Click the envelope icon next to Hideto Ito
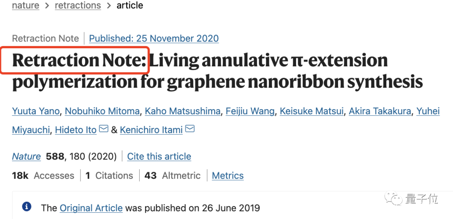Viewport: 453px width, 219px height. click(x=104, y=129)
